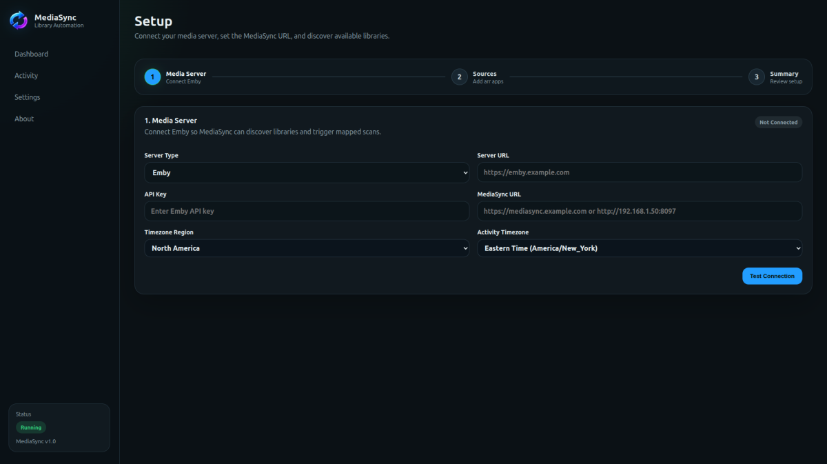Click the 'Activity Timezone' field label
827x464 pixels.
(503, 232)
